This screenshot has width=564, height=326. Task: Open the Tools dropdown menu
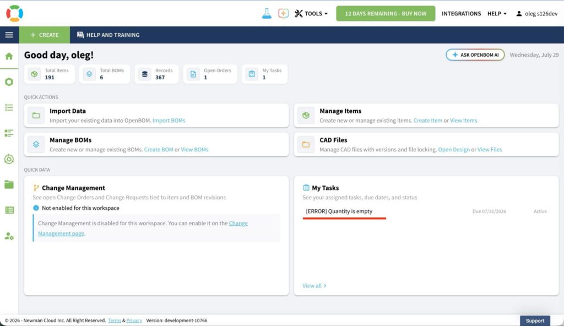pyautogui.click(x=311, y=14)
